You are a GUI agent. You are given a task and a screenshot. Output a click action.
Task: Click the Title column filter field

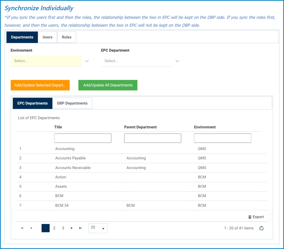tap(83, 138)
